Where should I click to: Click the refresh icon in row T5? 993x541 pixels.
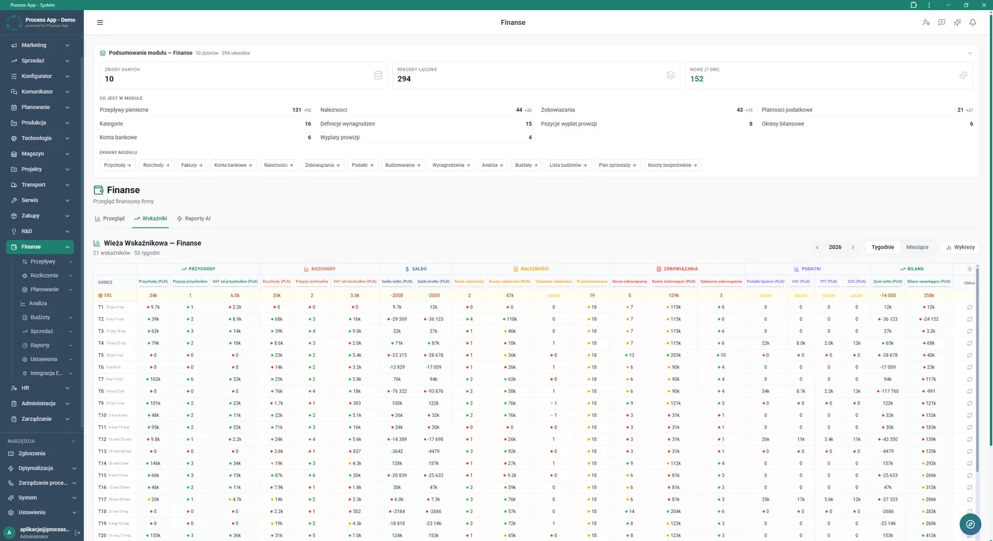click(969, 355)
